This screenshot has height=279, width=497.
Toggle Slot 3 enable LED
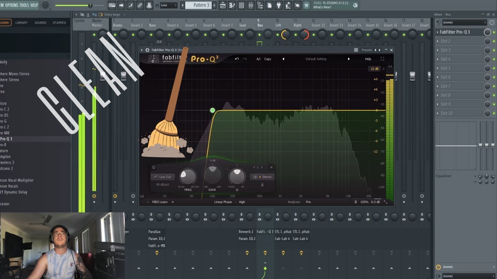[x=494, y=50]
